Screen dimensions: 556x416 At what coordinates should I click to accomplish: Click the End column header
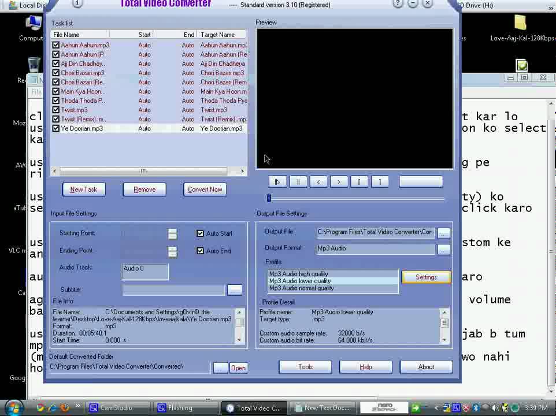click(175, 35)
